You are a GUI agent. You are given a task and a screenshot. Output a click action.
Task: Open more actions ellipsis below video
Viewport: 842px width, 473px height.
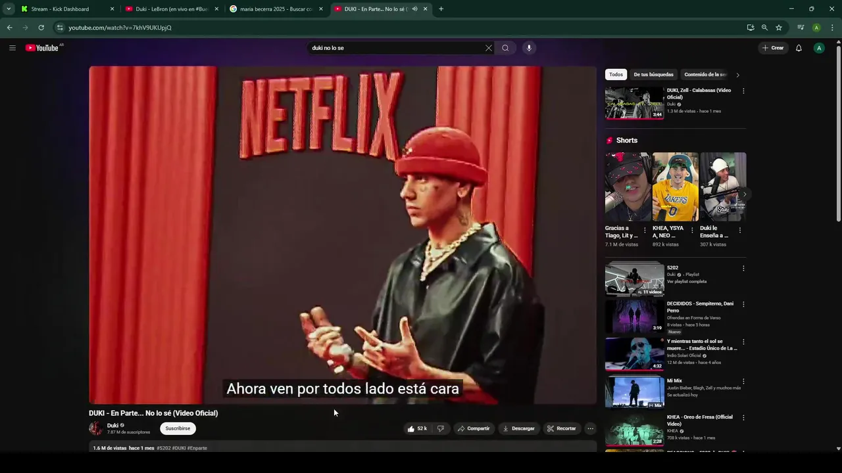590,428
